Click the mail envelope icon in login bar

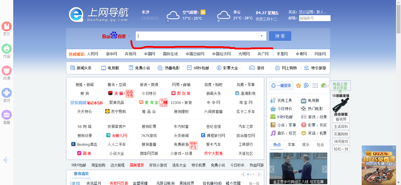coord(315,85)
